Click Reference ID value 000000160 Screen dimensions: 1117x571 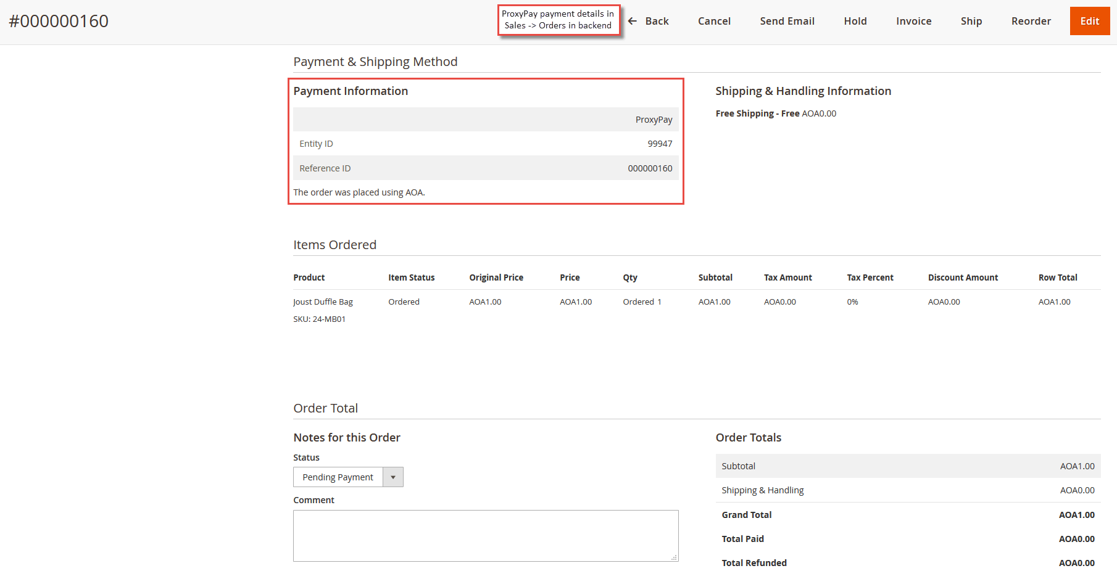click(x=650, y=168)
